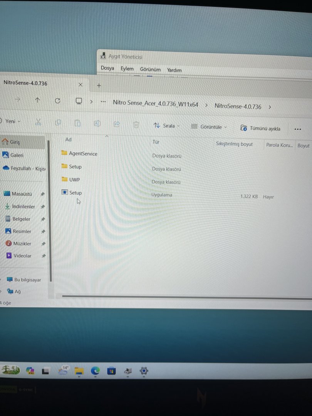312x416 pixels.
Task: Open Videolar in sidebar
Action: pos(19,255)
